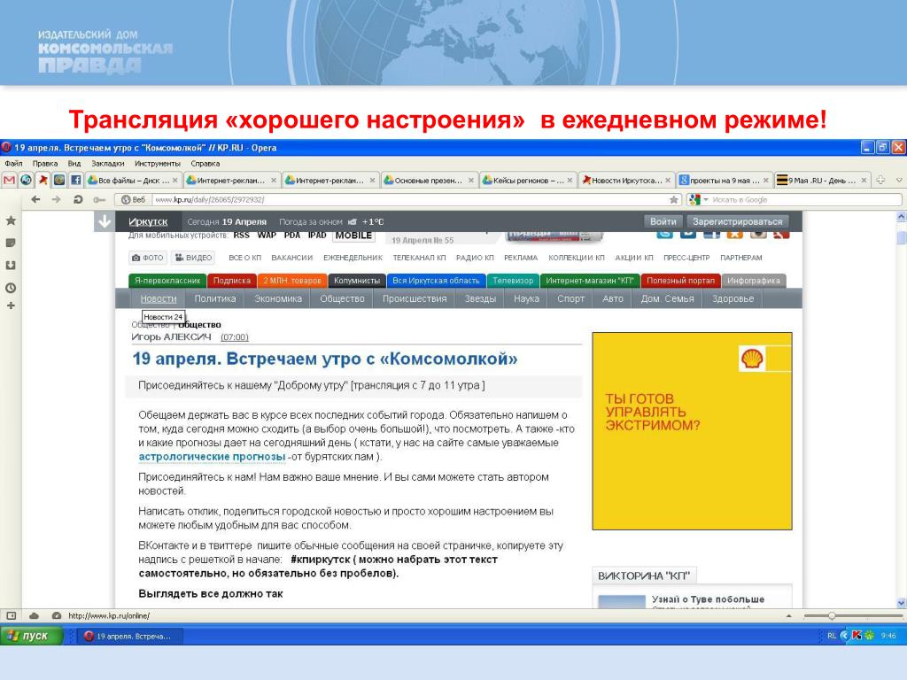Open the Звезды section
Screen dimensions: 907x680
click(480, 298)
